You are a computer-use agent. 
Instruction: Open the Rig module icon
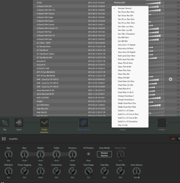pyautogui.click(x=5, y=123)
